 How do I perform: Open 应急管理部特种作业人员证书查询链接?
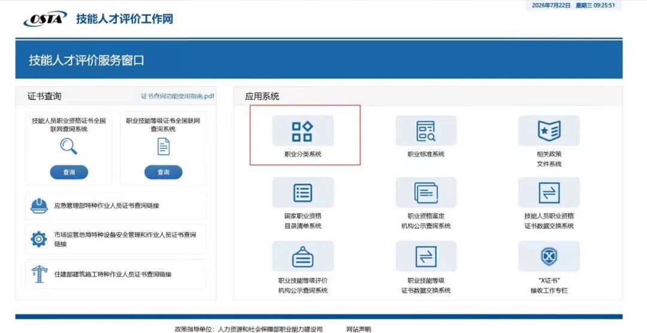(x=107, y=206)
